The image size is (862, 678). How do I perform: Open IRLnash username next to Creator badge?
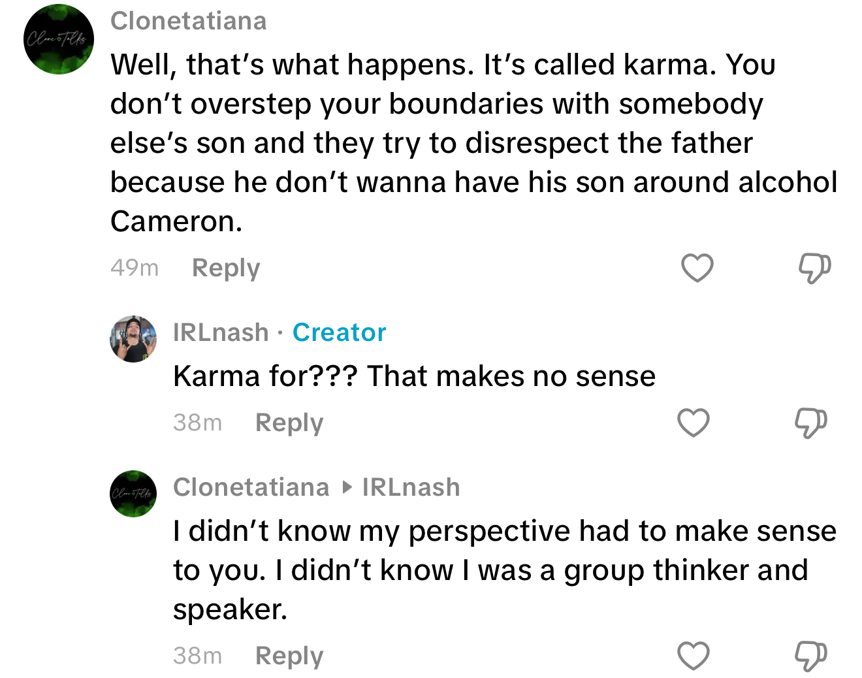[x=221, y=332]
